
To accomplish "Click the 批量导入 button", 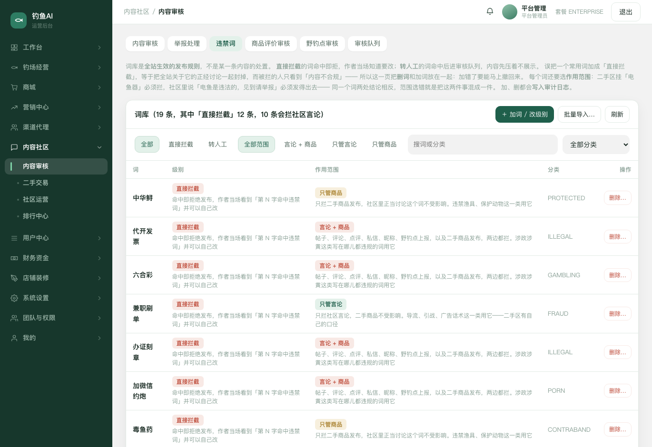I will coord(579,115).
